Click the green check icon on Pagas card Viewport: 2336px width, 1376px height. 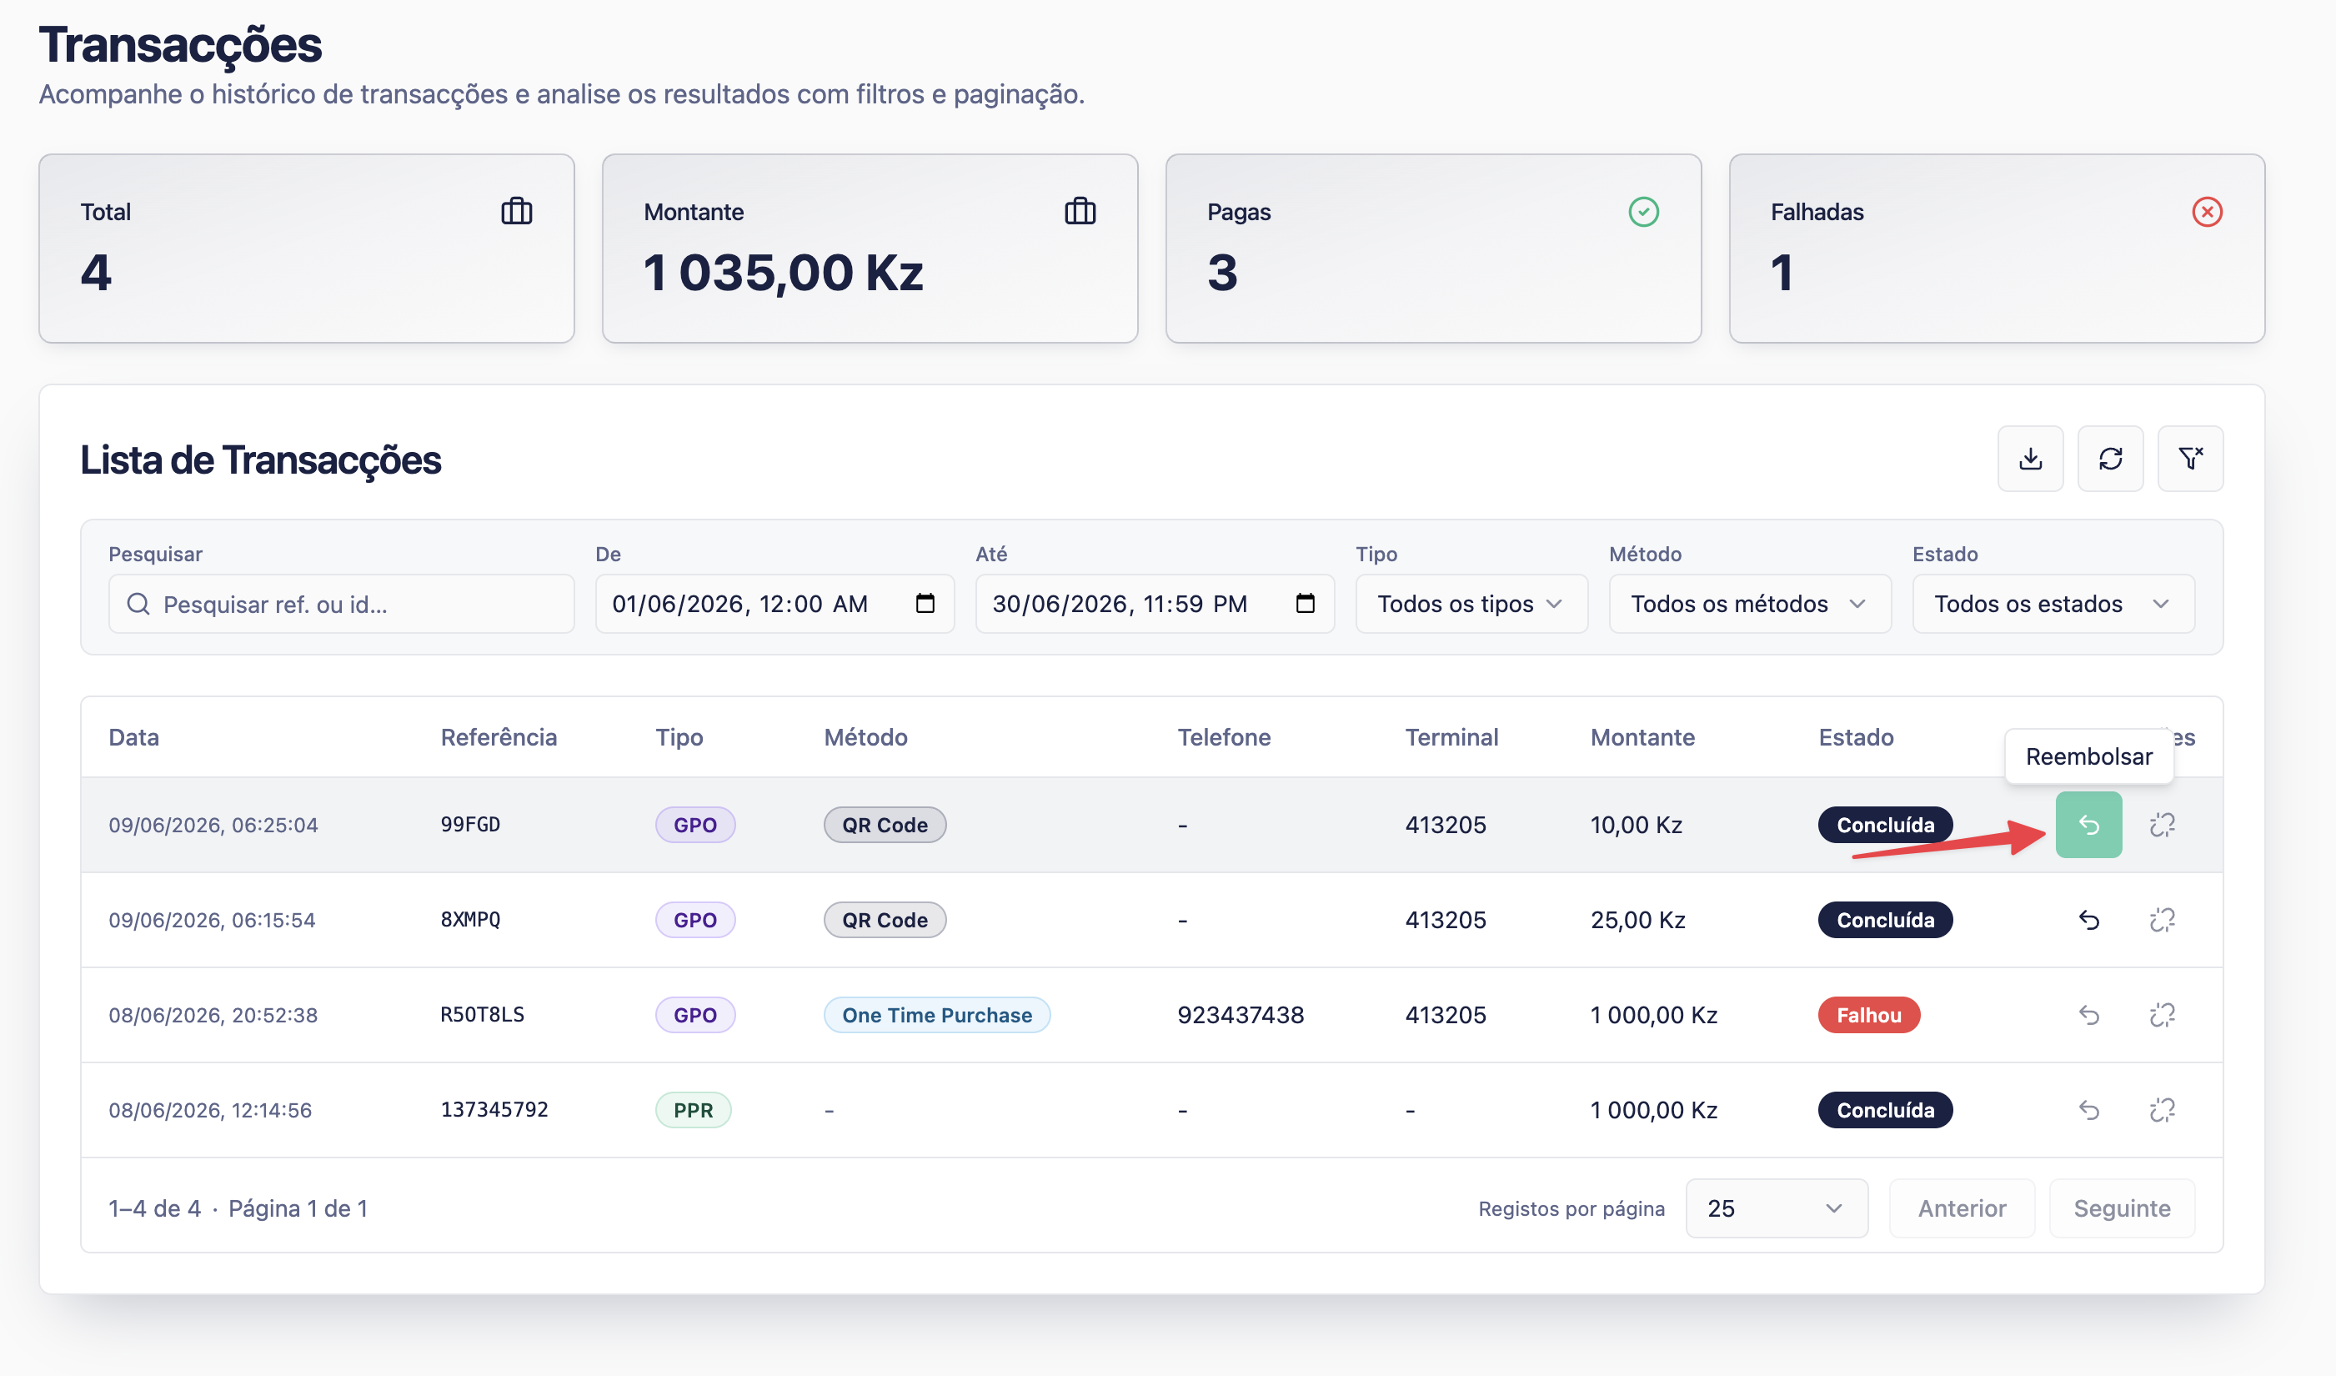coord(1643,212)
